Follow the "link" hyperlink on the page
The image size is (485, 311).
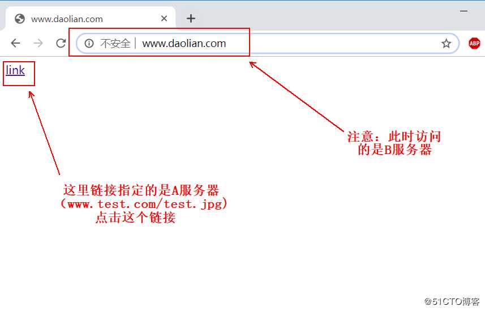click(15, 70)
